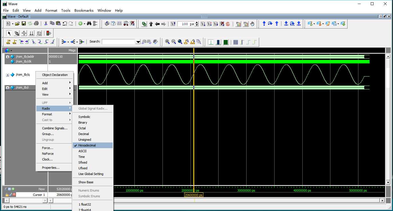Click the 100 ps run length field
The image size is (393, 211).
click(186, 24)
